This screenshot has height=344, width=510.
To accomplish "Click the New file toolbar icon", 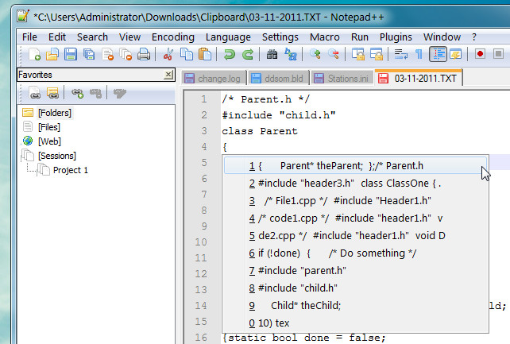I will 34,54.
